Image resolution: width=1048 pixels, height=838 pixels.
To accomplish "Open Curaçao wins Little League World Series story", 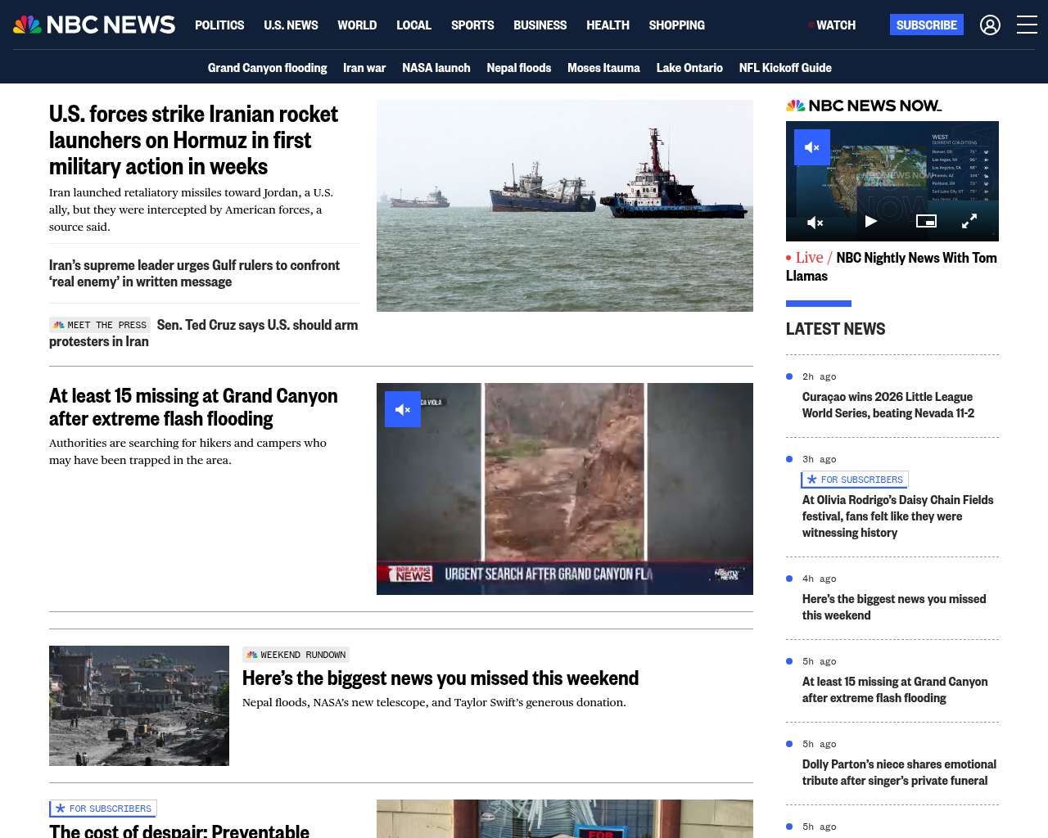I will pyautogui.click(x=888, y=405).
